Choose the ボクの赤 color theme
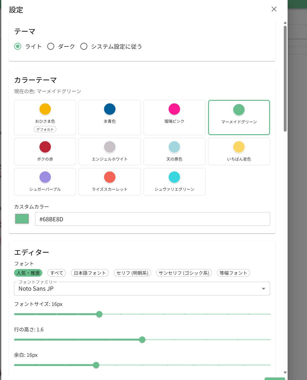The height and width of the screenshot is (380, 307). pos(45,151)
